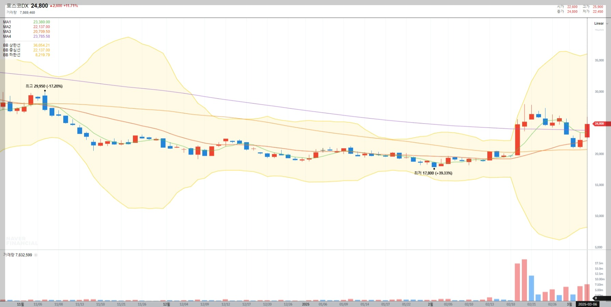Click the 최고 29,950 high annotation
The image size is (611, 307).
click(x=44, y=86)
